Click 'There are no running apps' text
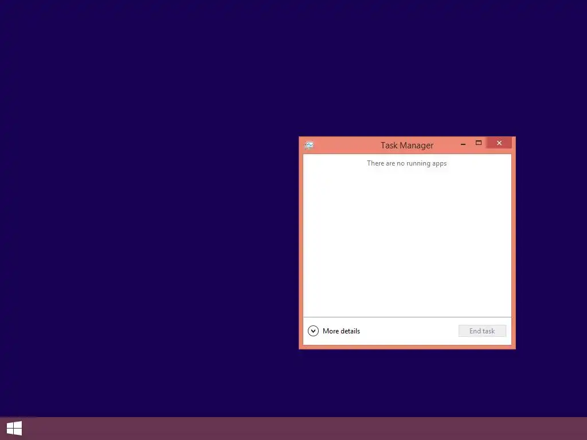This screenshot has width=587, height=440. pos(406,163)
